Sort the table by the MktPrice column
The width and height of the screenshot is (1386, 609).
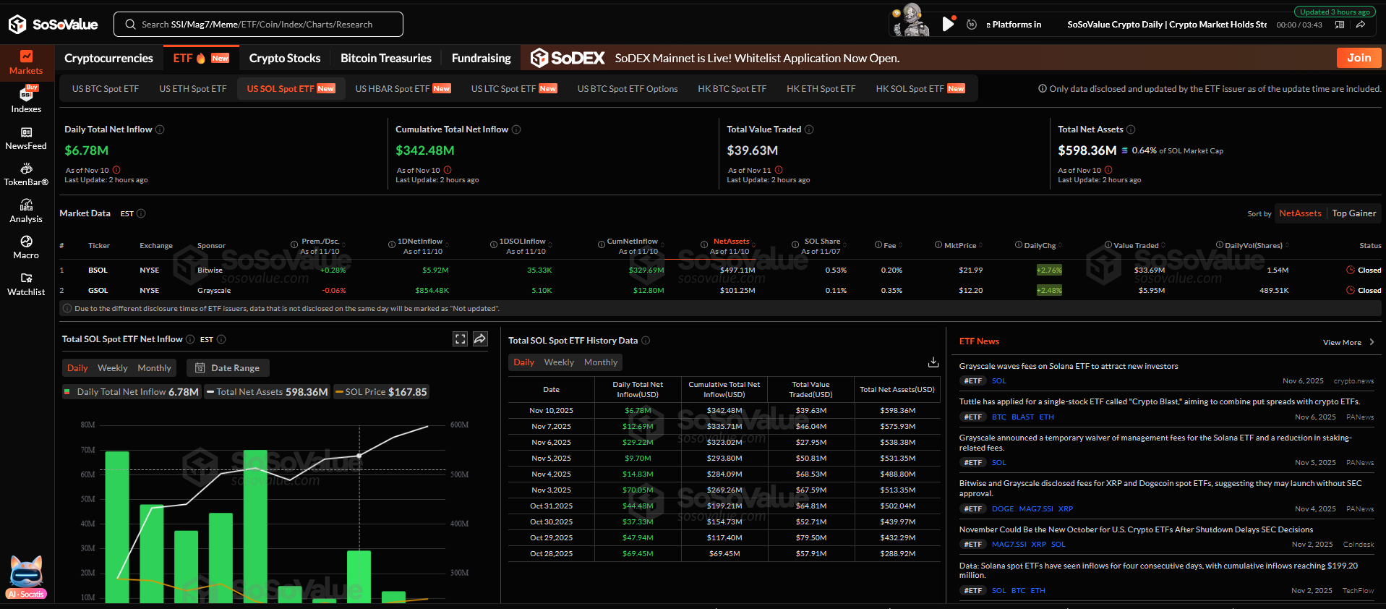[959, 246]
